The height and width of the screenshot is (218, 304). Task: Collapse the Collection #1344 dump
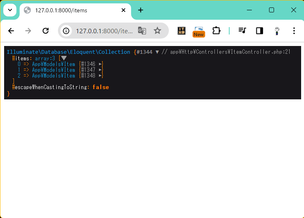pyautogui.click(x=157, y=52)
